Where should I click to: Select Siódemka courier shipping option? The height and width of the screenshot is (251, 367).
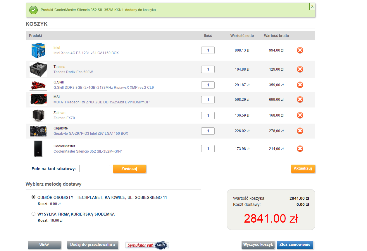click(x=33, y=214)
